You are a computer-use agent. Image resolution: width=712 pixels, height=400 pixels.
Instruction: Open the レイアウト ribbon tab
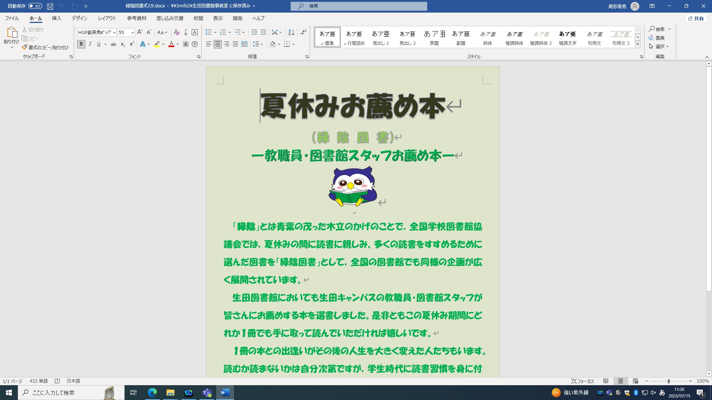[107, 18]
